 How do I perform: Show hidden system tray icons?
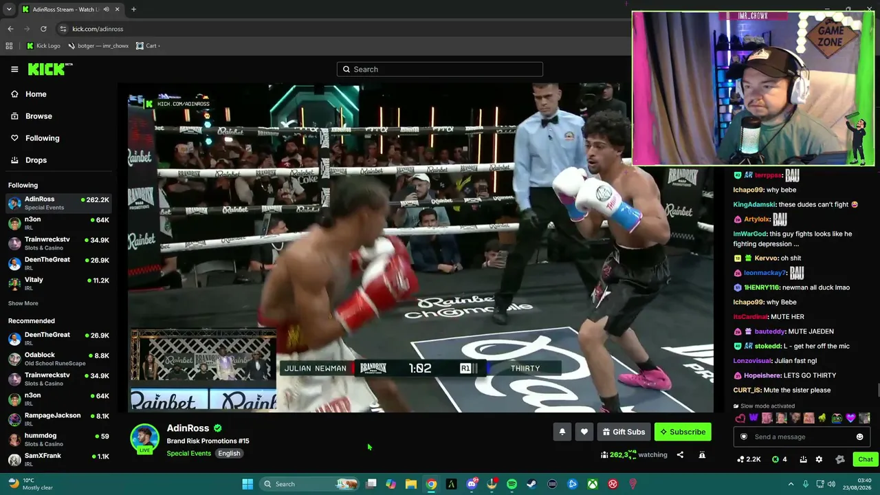[x=791, y=484]
